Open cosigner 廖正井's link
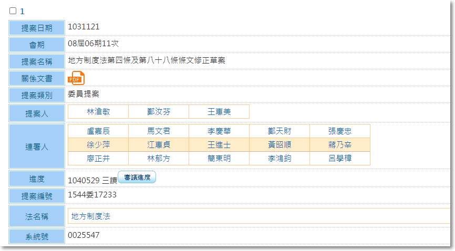The width and height of the screenshot is (455, 251). [98, 159]
